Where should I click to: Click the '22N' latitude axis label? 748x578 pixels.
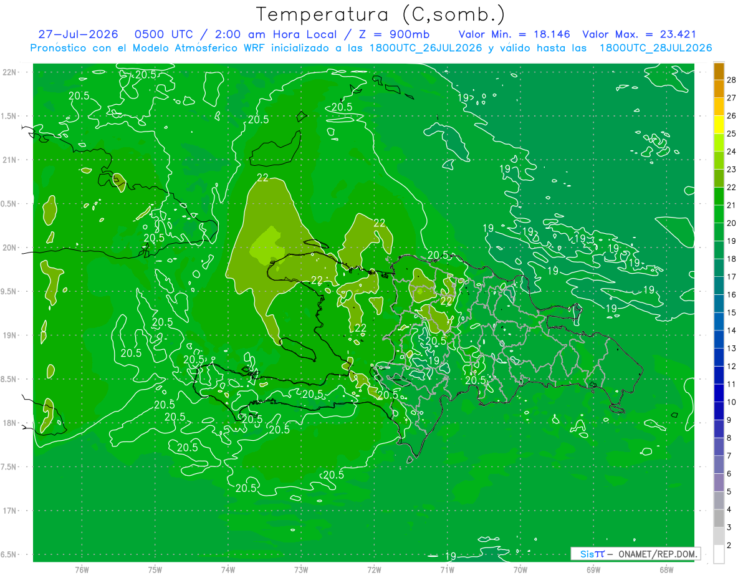pyautogui.click(x=10, y=72)
